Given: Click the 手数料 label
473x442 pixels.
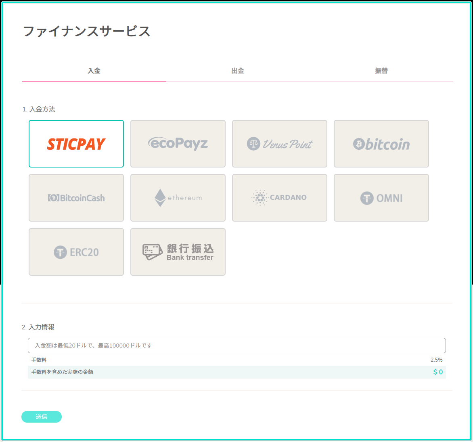Looking at the screenshot, I should 39,360.
